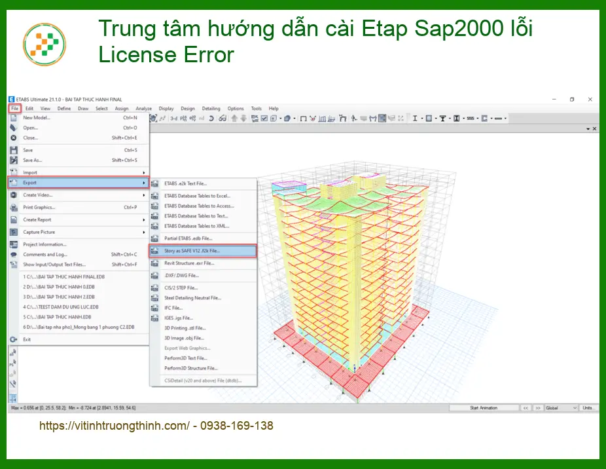
Task: Click the << previous step button
Action: point(526,408)
